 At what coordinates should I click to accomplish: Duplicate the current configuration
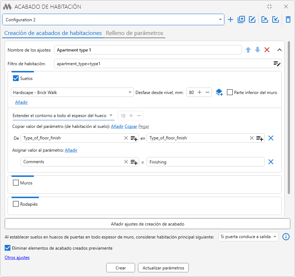click(241, 19)
